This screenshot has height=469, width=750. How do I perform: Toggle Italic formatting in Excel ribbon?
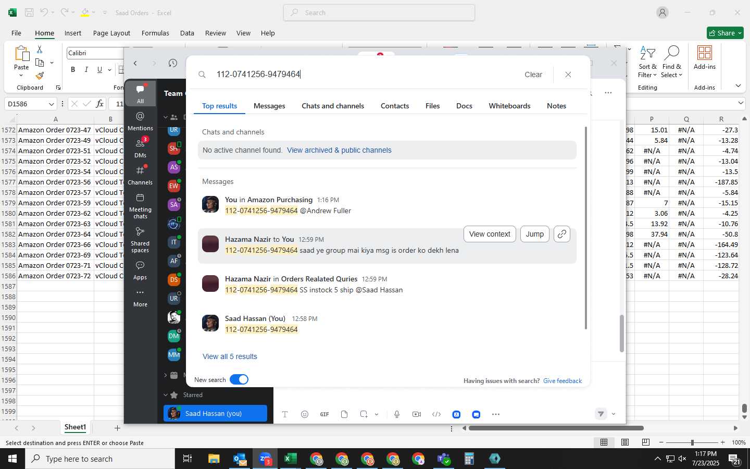(86, 70)
